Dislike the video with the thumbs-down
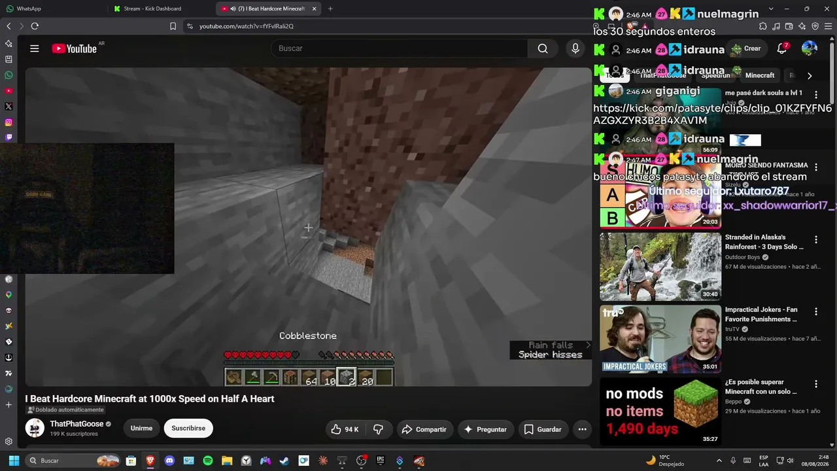Image resolution: width=837 pixels, height=471 pixels. (378, 429)
